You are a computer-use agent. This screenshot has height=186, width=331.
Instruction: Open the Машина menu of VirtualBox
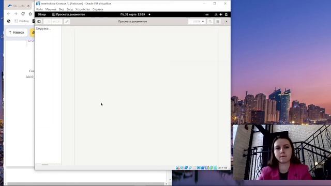(51, 9)
